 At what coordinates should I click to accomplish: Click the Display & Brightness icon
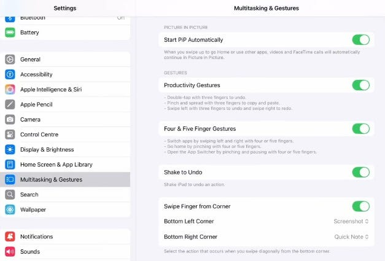pyautogui.click(x=10, y=150)
